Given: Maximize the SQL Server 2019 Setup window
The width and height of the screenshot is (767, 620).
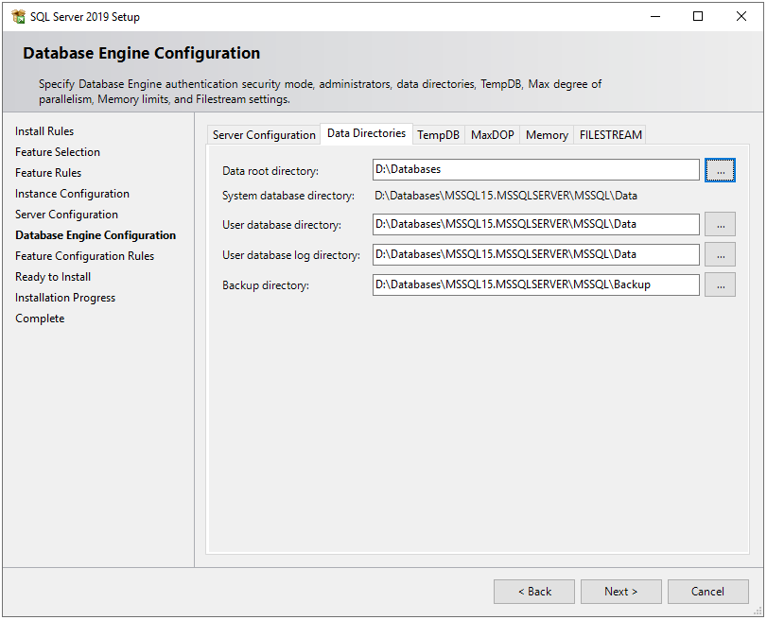Looking at the screenshot, I should pyautogui.click(x=698, y=16).
